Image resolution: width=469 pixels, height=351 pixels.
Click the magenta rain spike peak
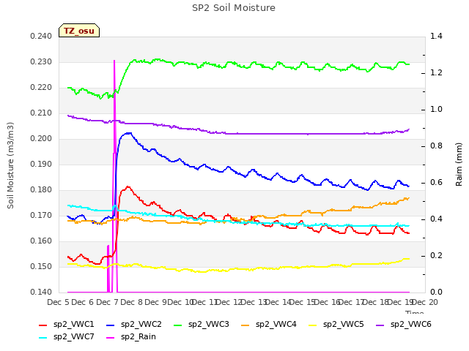point(114,61)
